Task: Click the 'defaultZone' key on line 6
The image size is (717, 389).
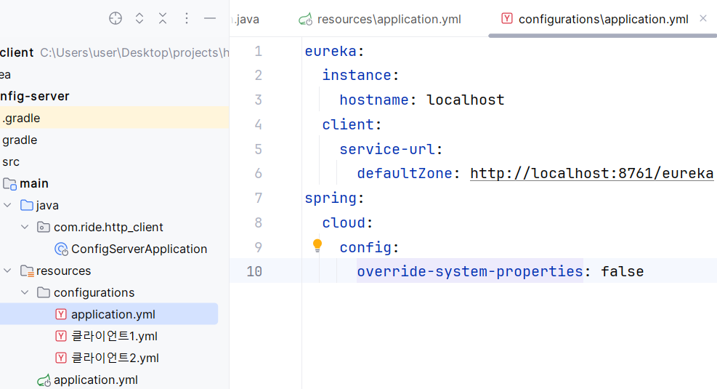Action: [405, 174]
